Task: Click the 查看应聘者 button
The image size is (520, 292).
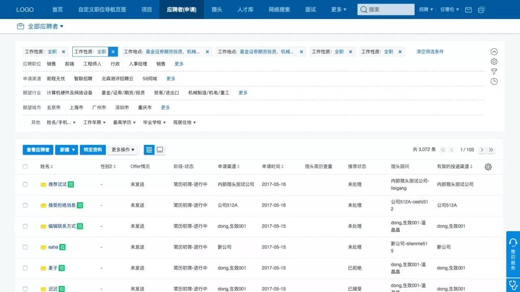Action: click(x=38, y=150)
